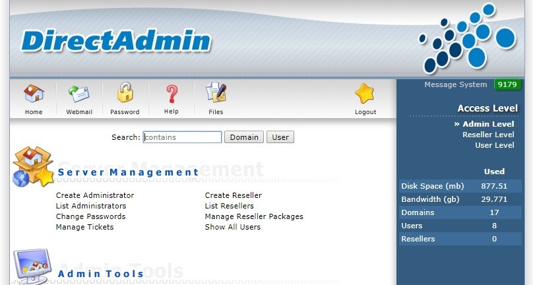The width and height of the screenshot is (533, 285).
Task: Open Manage Tickets link
Action: click(84, 227)
